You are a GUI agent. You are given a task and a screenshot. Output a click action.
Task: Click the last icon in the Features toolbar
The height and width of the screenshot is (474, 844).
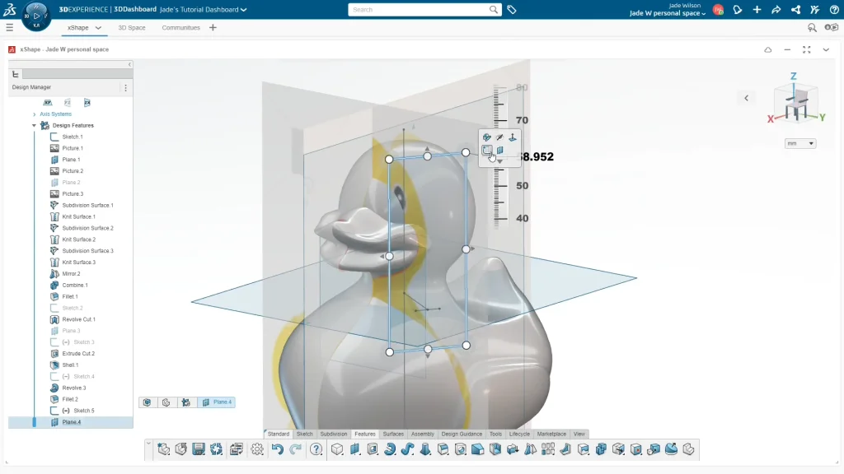(x=688, y=449)
